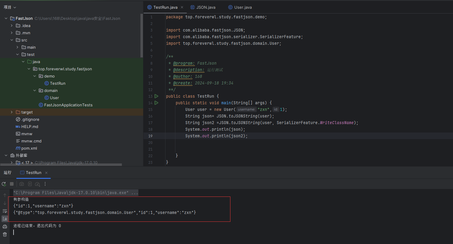This screenshot has width=453, height=244.
Task: Click the 运行 panel label
Action: pyautogui.click(x=8, y=172)
